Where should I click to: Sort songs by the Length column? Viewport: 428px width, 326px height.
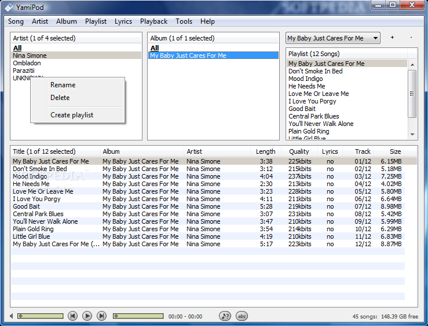coord(266,151)
